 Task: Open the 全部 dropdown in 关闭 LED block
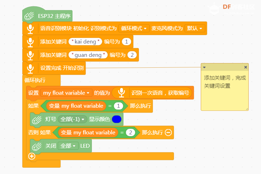(68, 146)
